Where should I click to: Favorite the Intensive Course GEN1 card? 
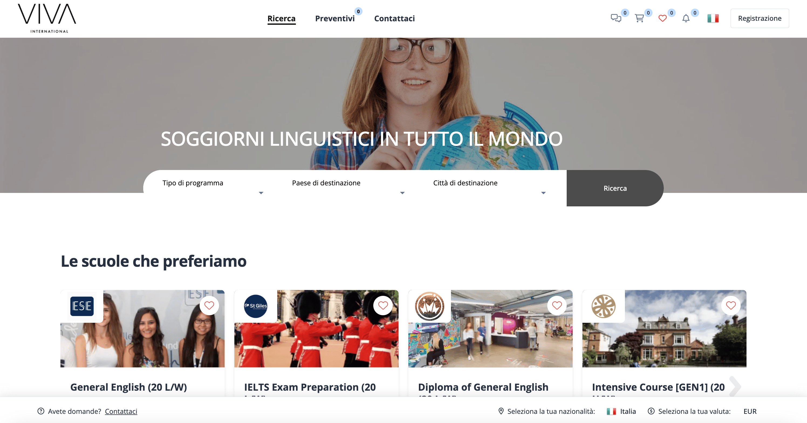coord(731,305)
